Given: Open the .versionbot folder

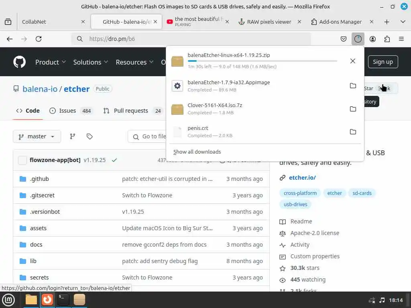Looking at the screenshot, I should coord(45,212).
